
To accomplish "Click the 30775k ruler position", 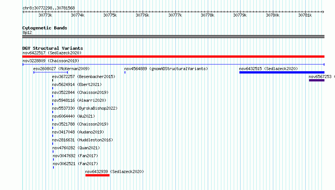I will (110, 15).
